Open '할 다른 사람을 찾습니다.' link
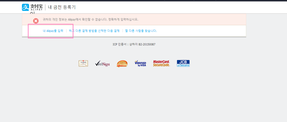 [x=141, y=31]
